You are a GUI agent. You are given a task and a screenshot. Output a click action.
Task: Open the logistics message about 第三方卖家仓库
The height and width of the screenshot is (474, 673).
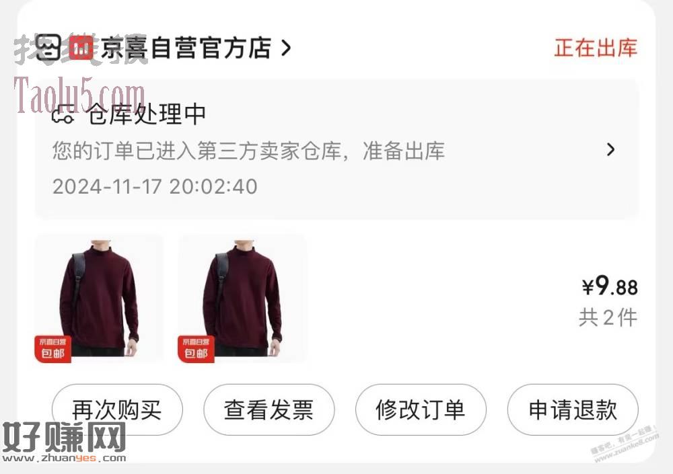[x=248, y=151]
